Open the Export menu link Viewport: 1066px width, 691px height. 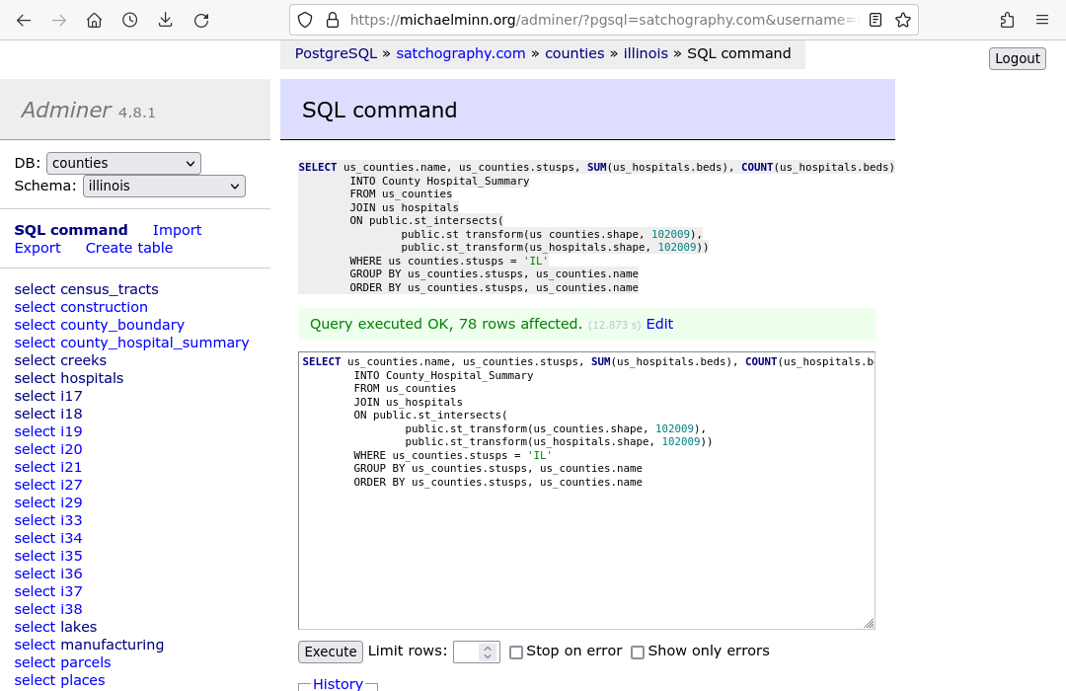(38, 248)
